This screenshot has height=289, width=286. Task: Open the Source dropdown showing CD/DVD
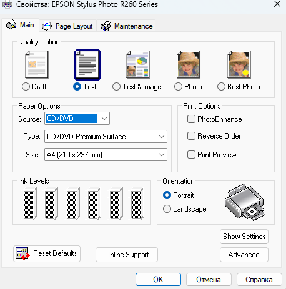click(x=77, y=119)
